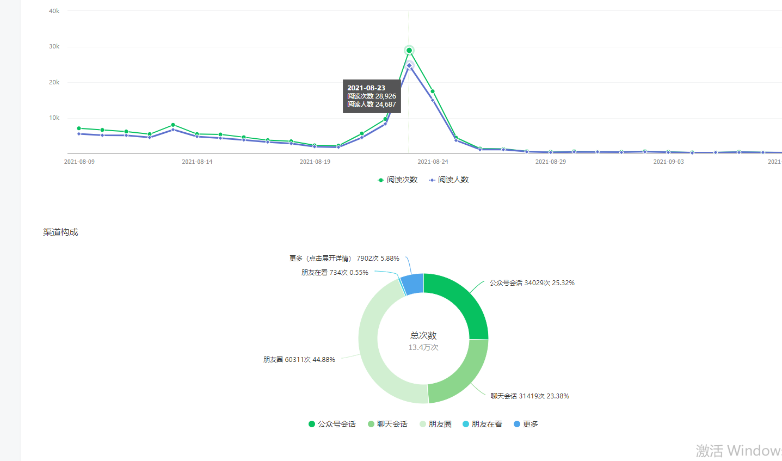Click 朋友圈 60311次 44.88% label
782x461 pixels.
click(299, 360)
